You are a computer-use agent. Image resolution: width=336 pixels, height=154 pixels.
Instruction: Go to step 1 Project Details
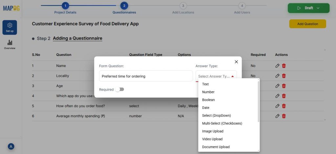[x=65, y=6]
